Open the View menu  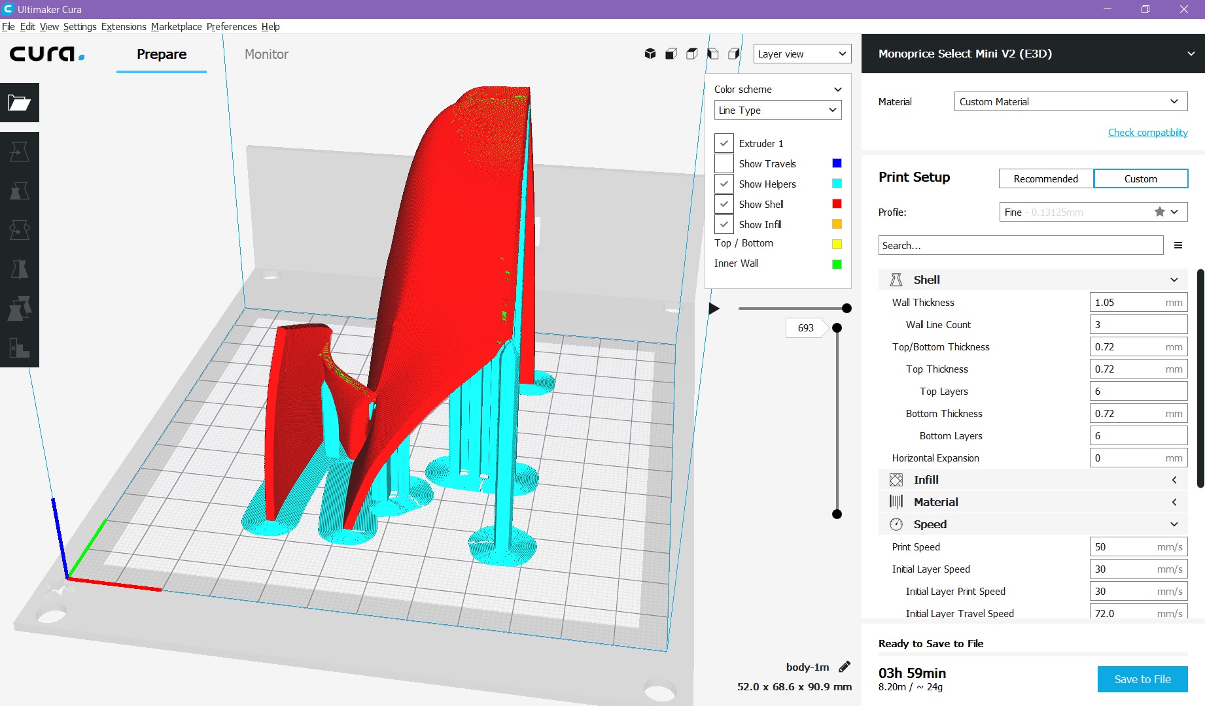(49, 27)
